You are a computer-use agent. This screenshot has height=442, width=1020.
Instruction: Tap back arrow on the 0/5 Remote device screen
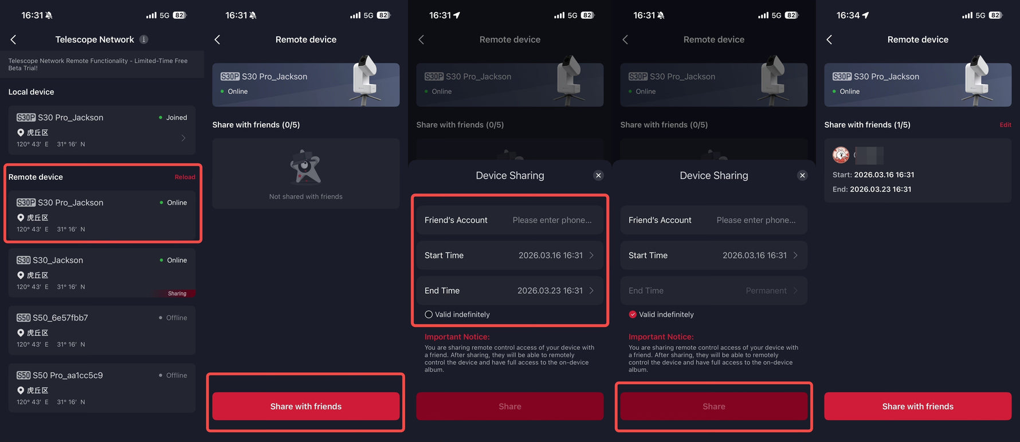pyautogui.click(x=217, y=40)
